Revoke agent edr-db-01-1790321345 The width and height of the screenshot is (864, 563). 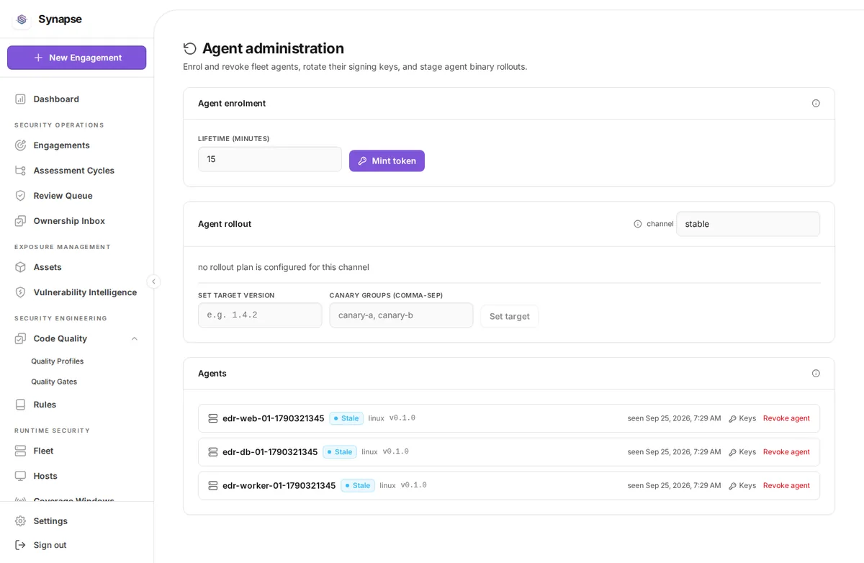pos(786,452)
